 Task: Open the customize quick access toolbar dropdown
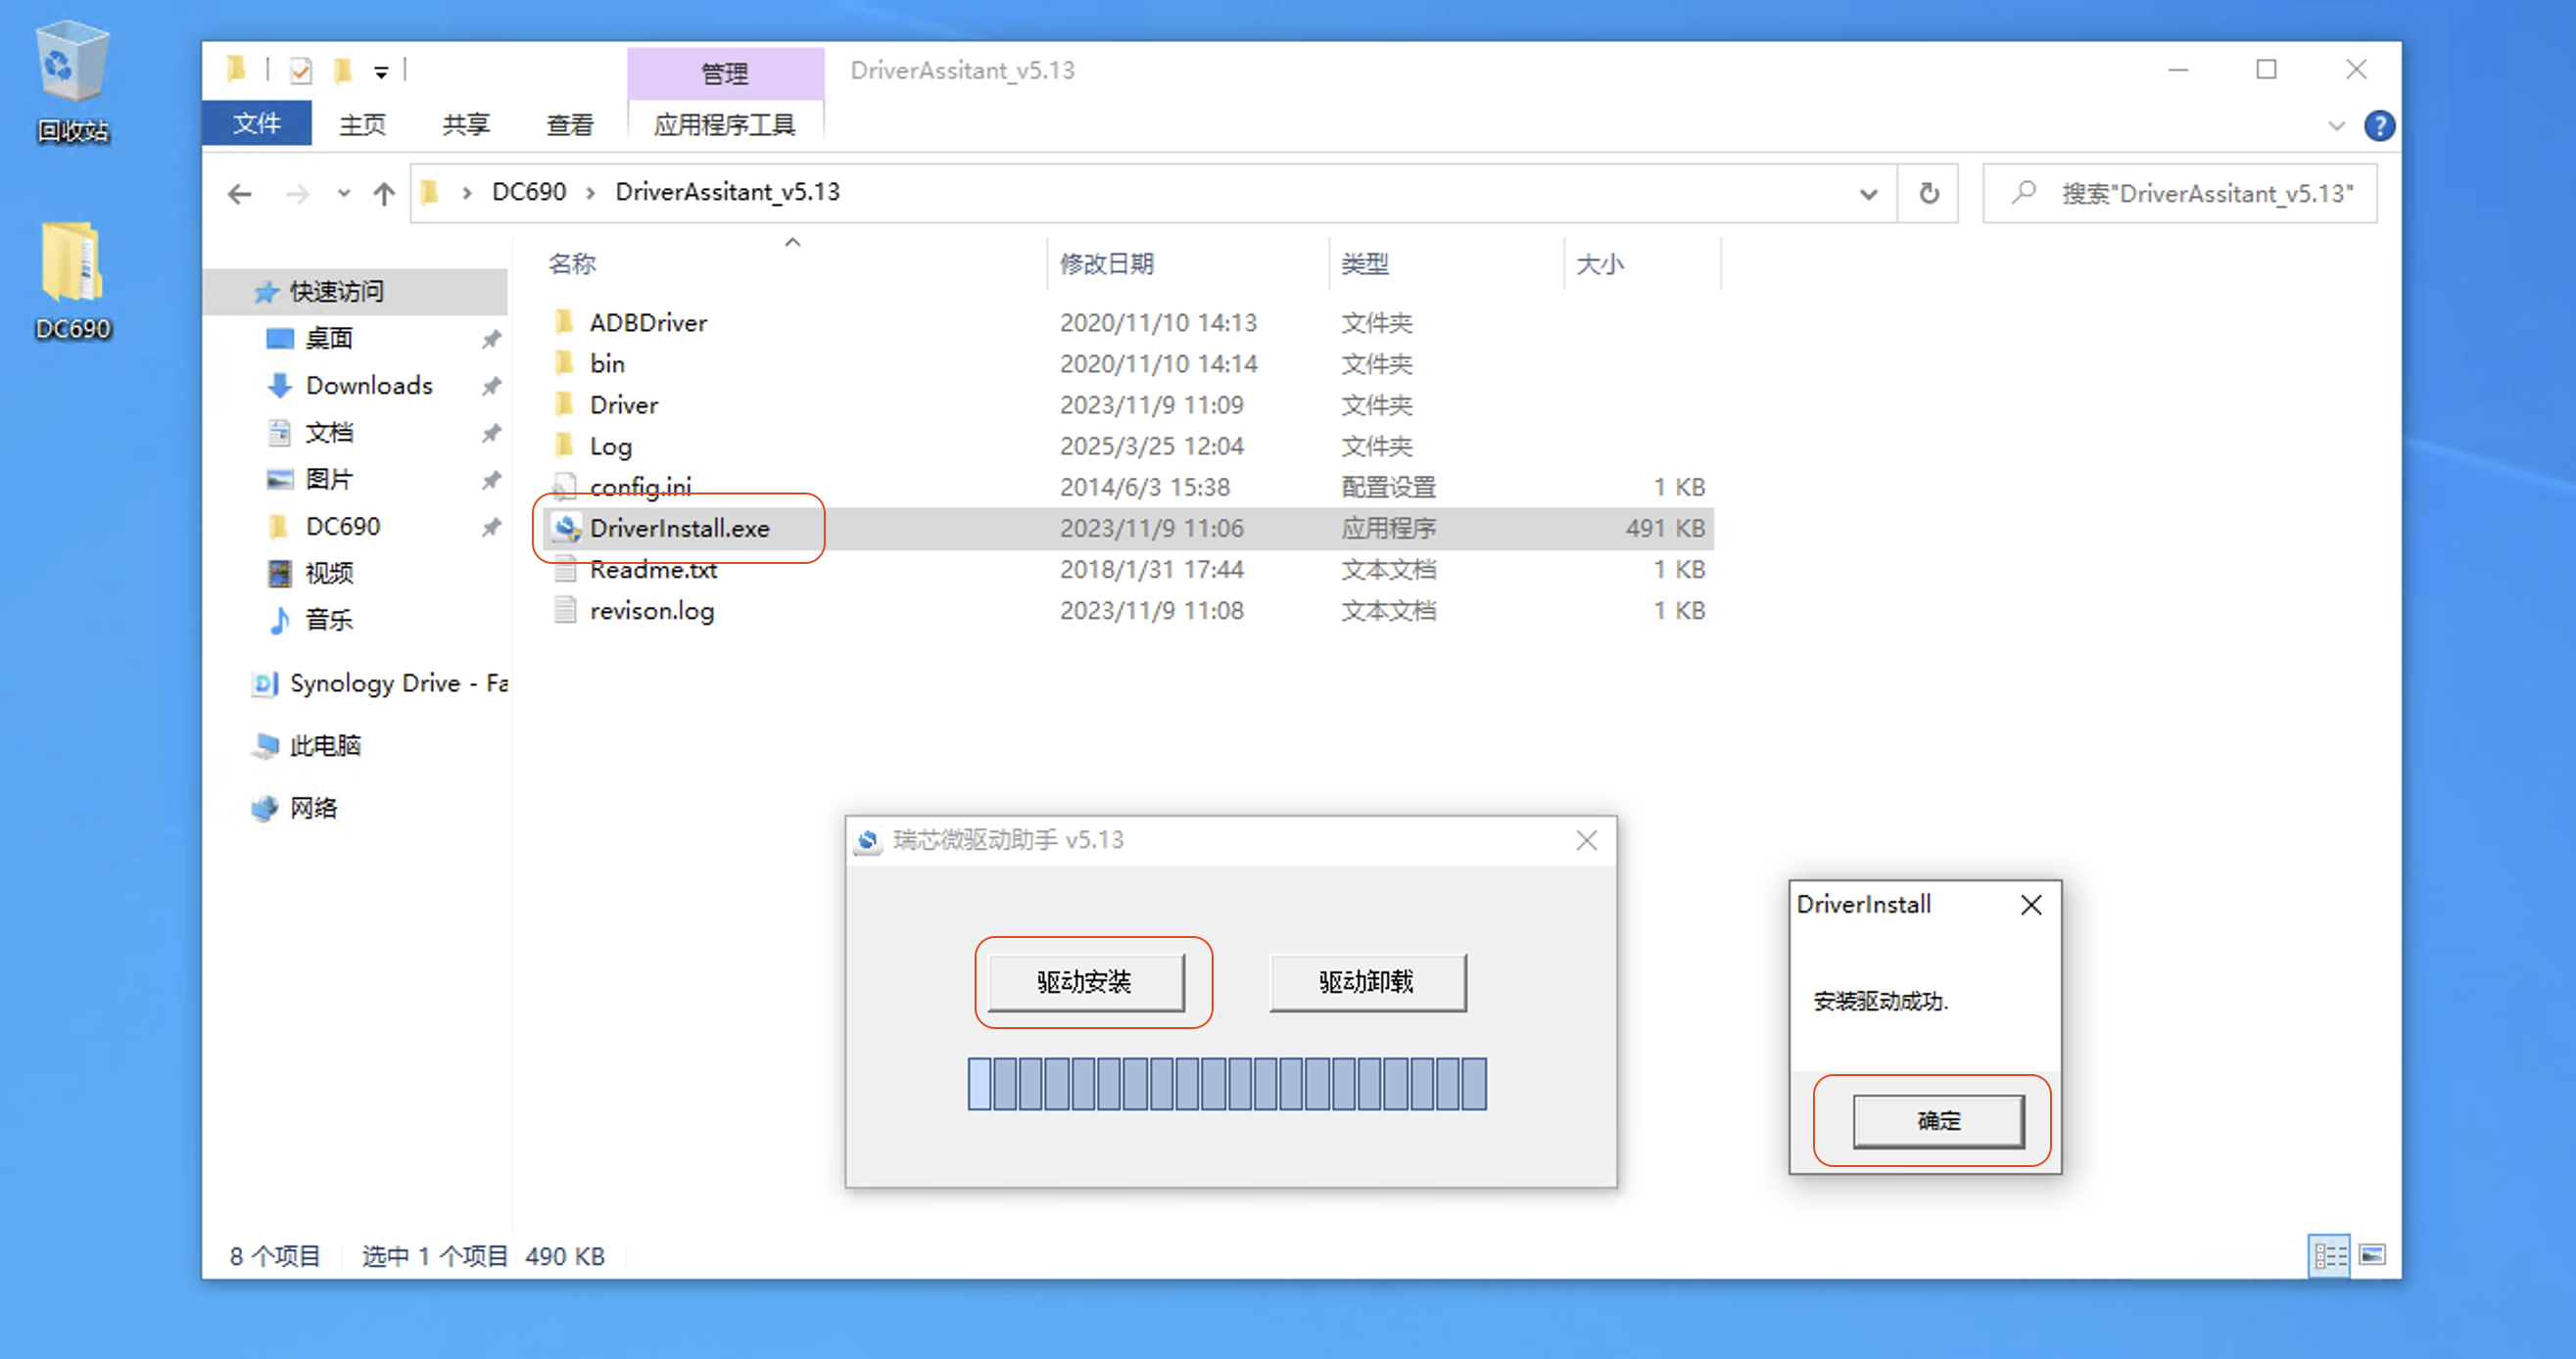point(381,70)
